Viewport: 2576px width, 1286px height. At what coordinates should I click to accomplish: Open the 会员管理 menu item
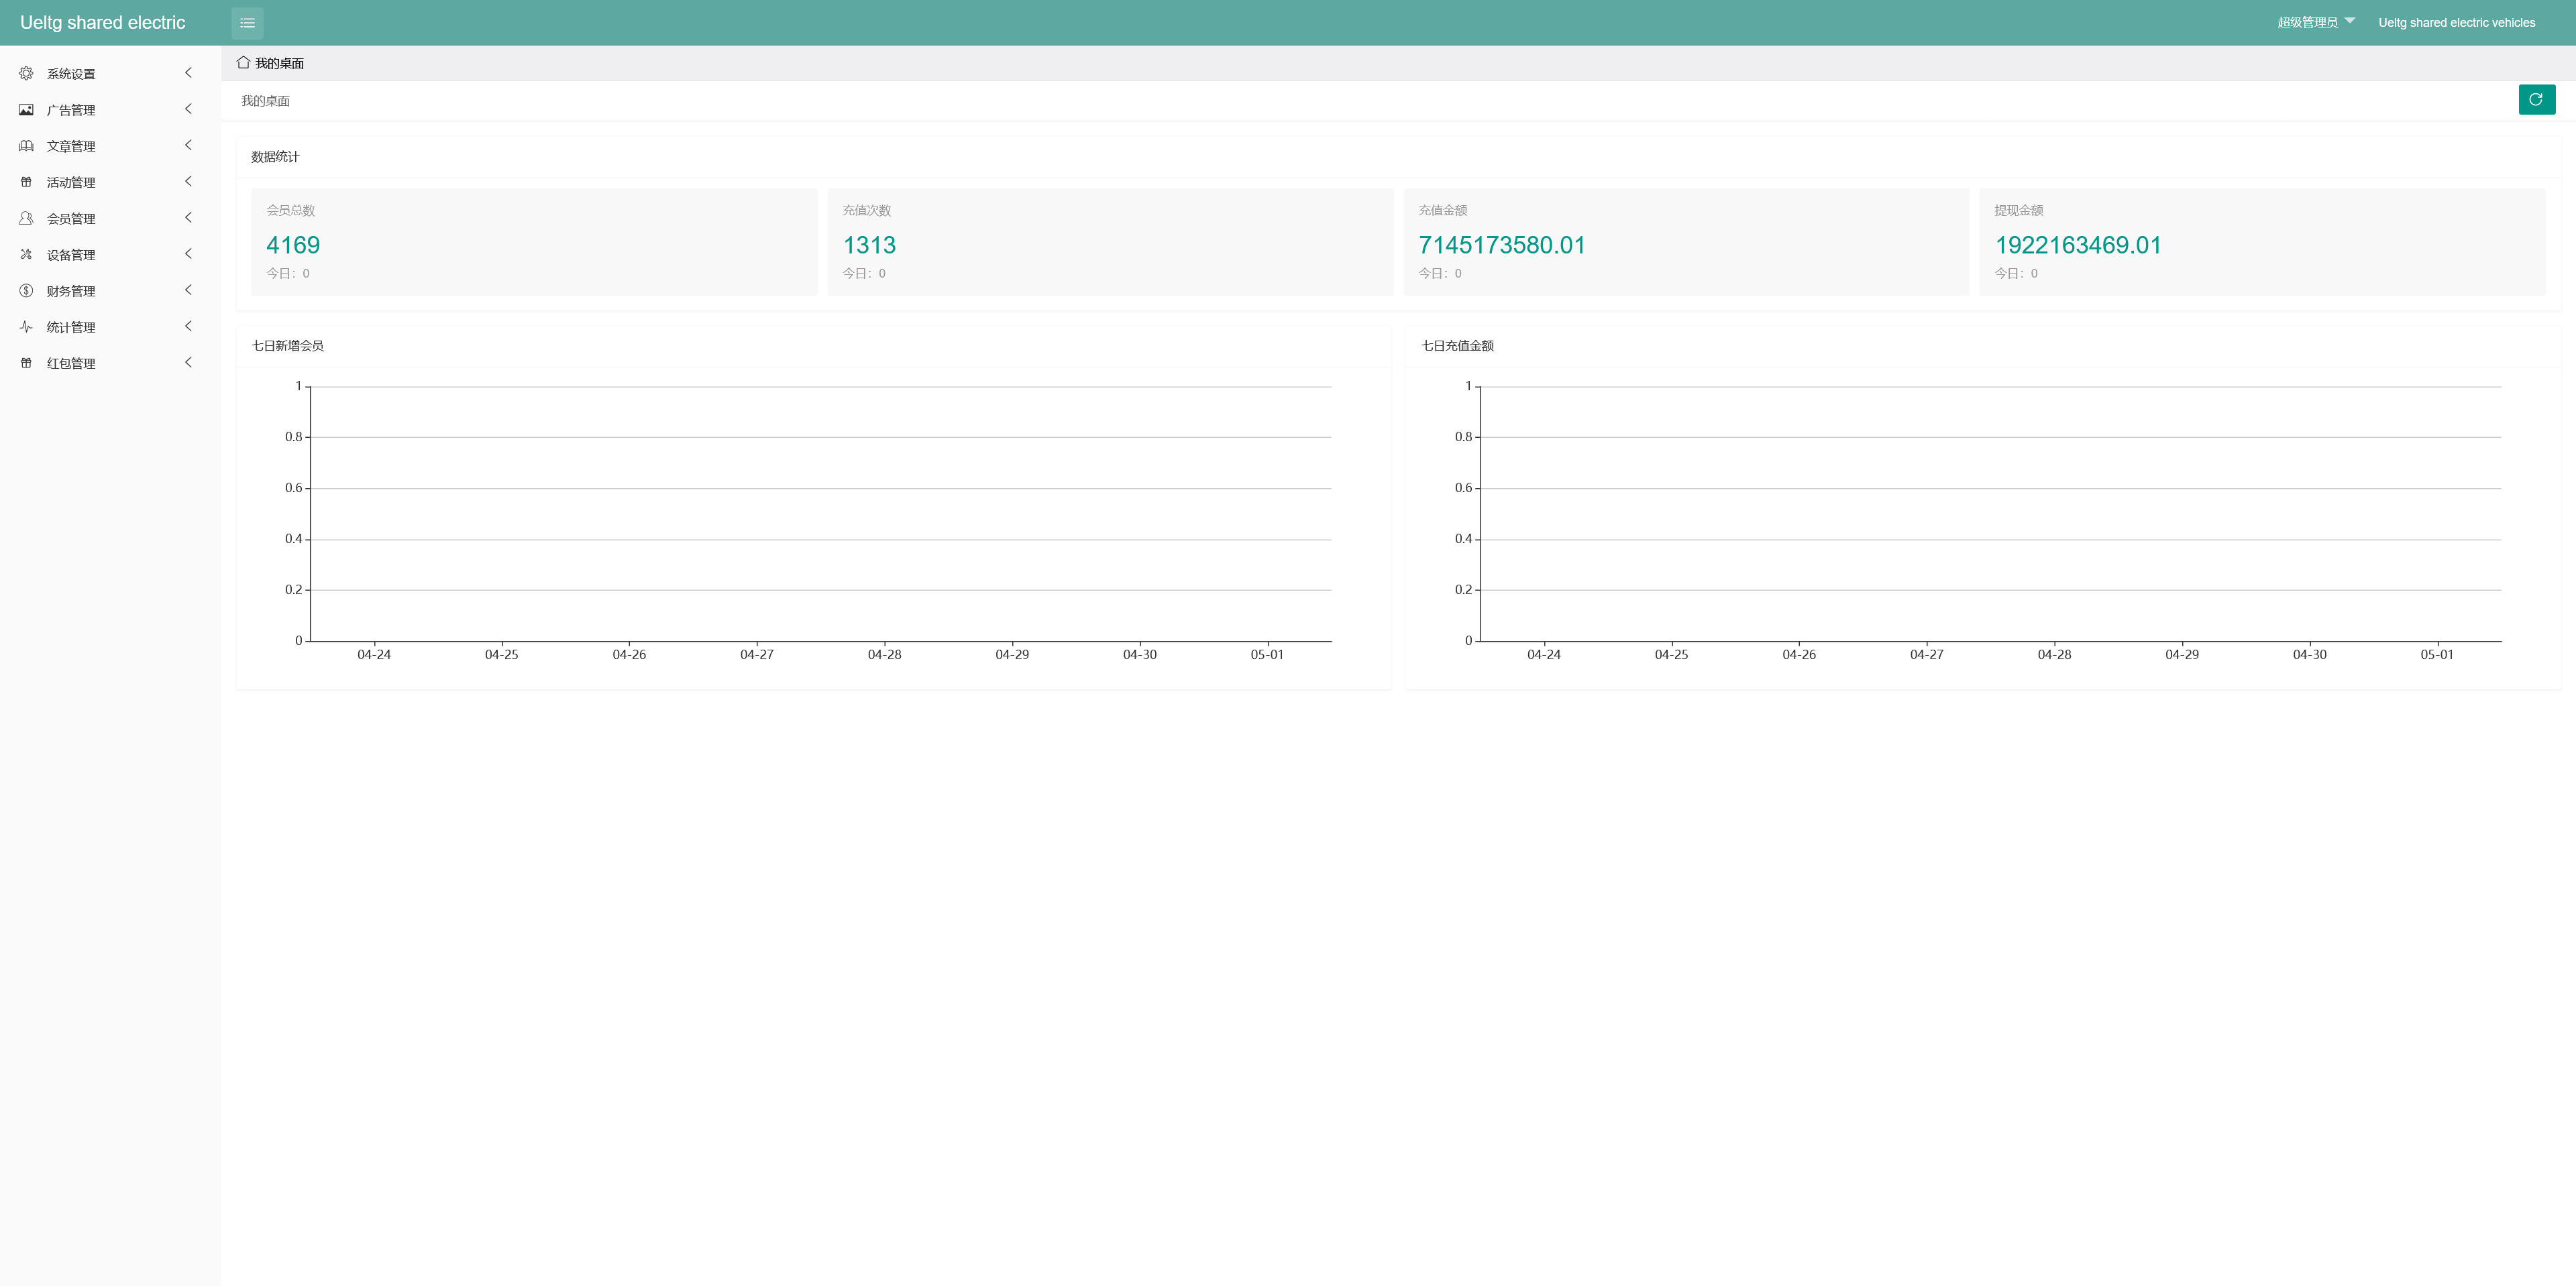point(71,219)
